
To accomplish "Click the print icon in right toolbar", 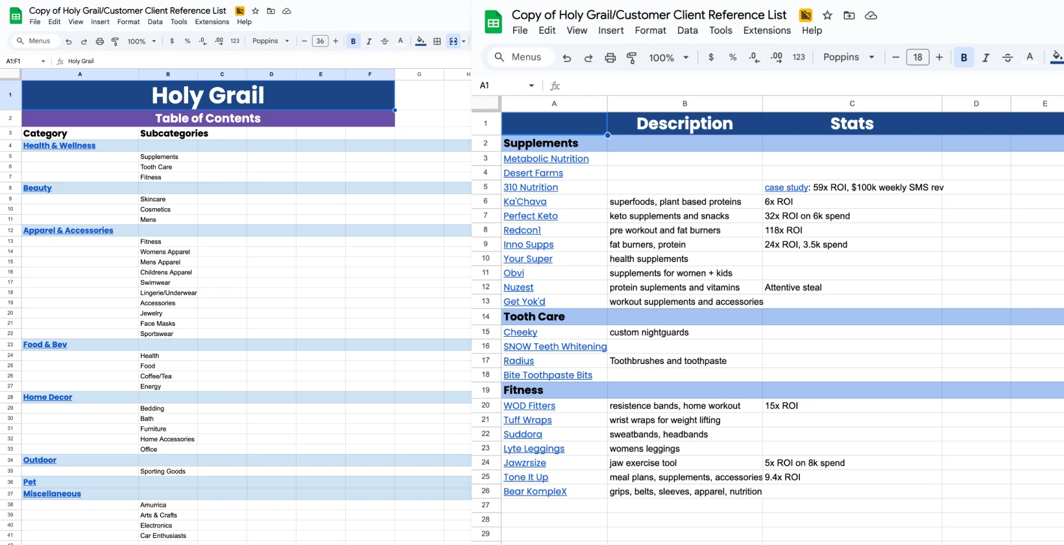I will (610, 58).
